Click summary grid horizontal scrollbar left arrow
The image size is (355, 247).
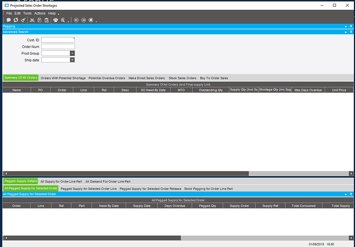click(6, 174)
